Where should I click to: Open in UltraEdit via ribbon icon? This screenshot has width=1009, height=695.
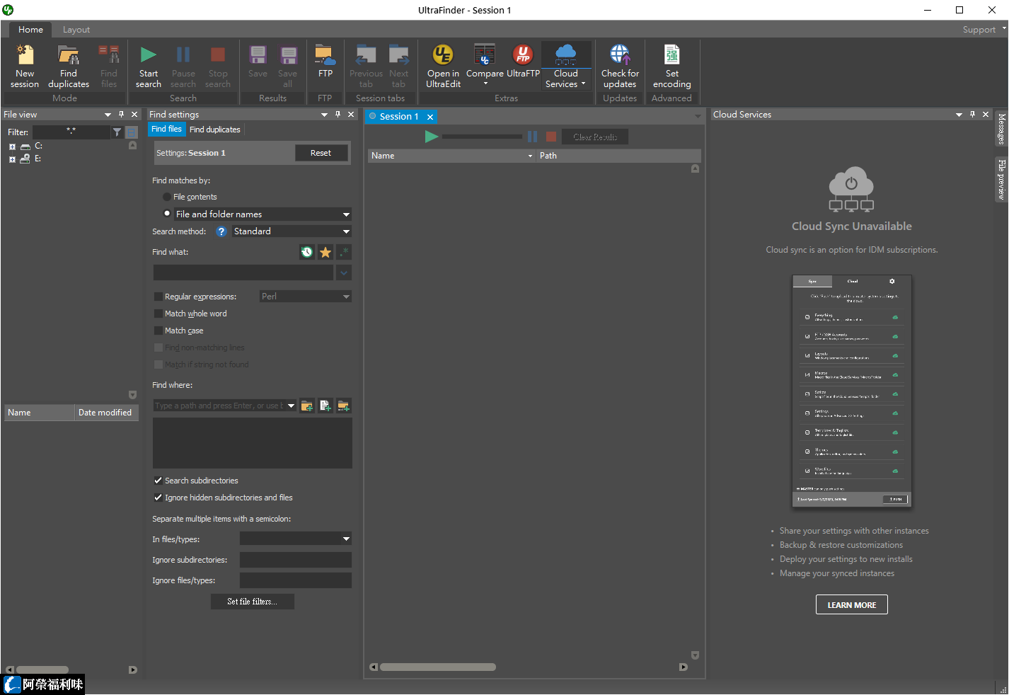[443, 67]
